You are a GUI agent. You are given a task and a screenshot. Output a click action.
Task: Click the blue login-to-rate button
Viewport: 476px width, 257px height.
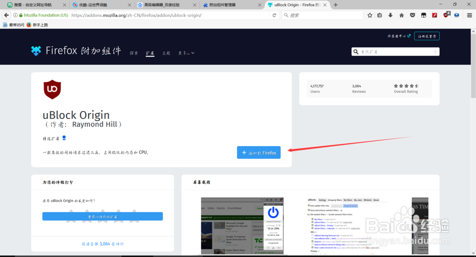pyautogui.click(x=103, y=217)
